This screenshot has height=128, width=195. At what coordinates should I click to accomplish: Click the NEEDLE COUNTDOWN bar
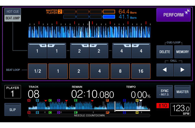pyautogui.click(x=89, y=116)
